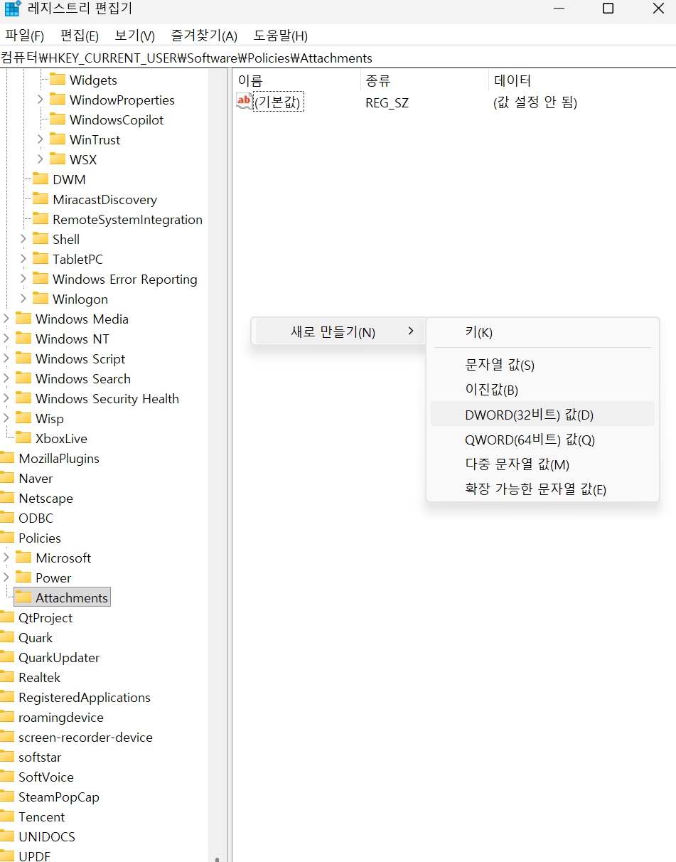Select the DWM folder icon

41,179
